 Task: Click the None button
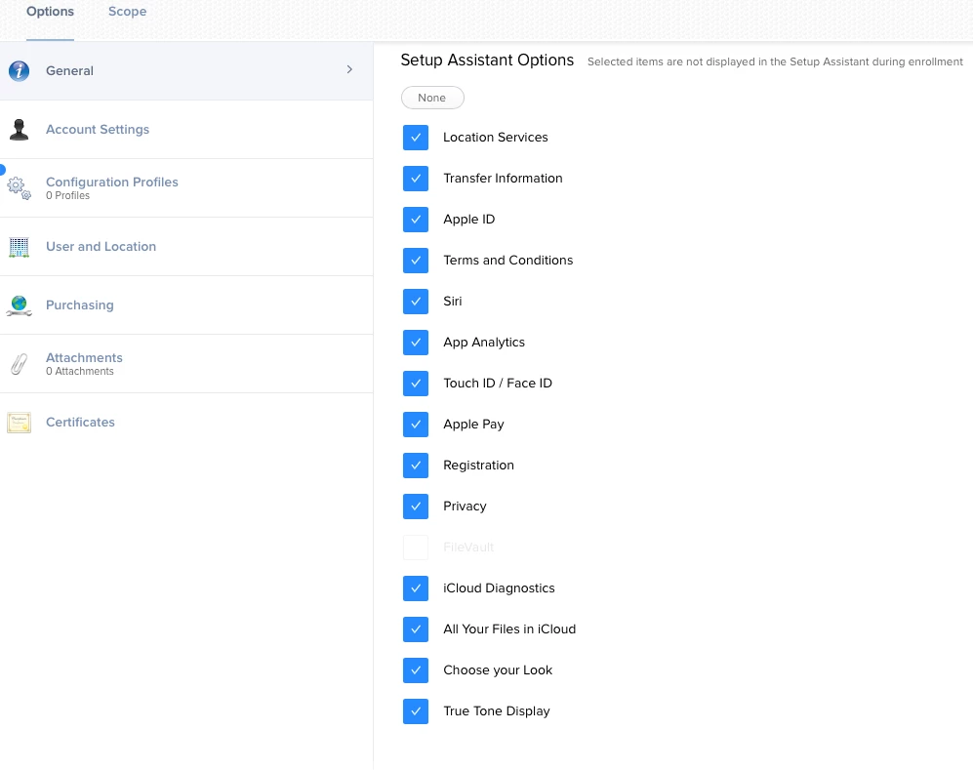[x=432, y=98]
